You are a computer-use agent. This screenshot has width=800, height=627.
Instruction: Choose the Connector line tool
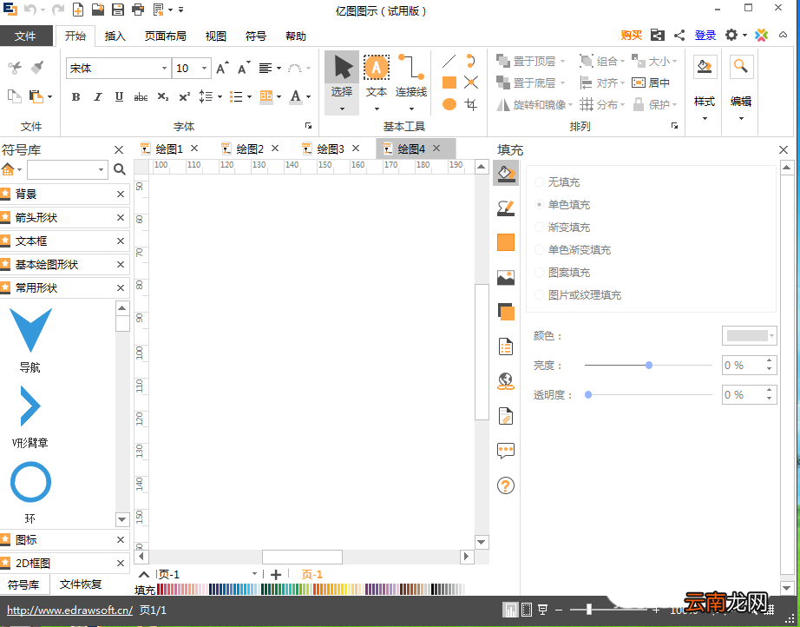[410, 82]
